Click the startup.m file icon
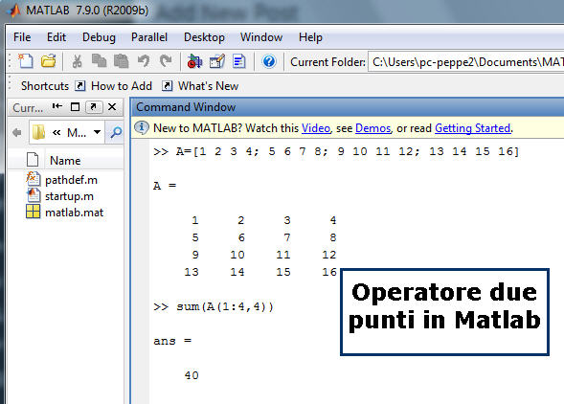This screenshot has width=564, height=404. pyautogui.click(x=33, y=195)
